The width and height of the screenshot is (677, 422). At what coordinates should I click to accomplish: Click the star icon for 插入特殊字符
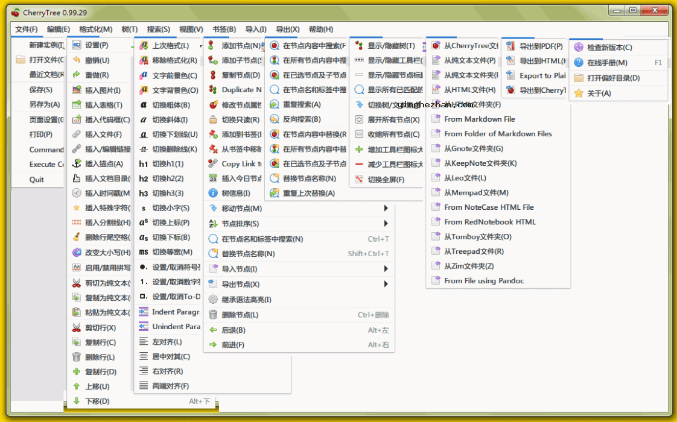tap(77, 207)
